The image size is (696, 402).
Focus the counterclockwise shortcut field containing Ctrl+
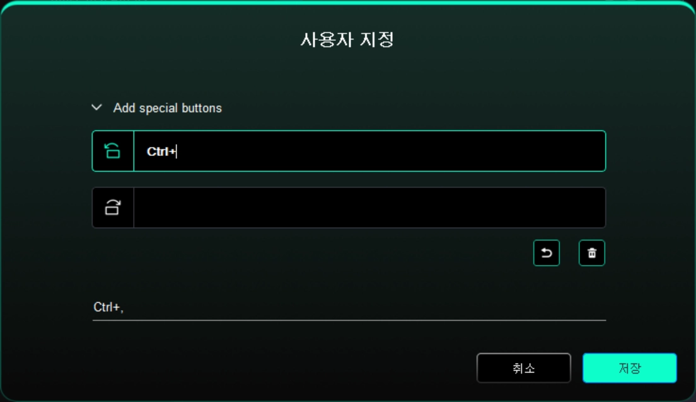pyautogui.click(x=369, y=151)
